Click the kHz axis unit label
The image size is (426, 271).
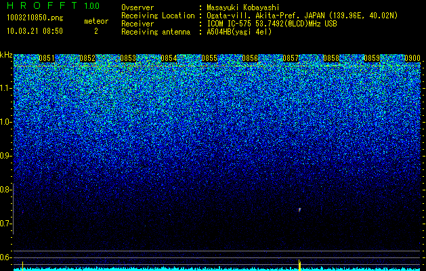pyautogui.click(x=6, y=55)
